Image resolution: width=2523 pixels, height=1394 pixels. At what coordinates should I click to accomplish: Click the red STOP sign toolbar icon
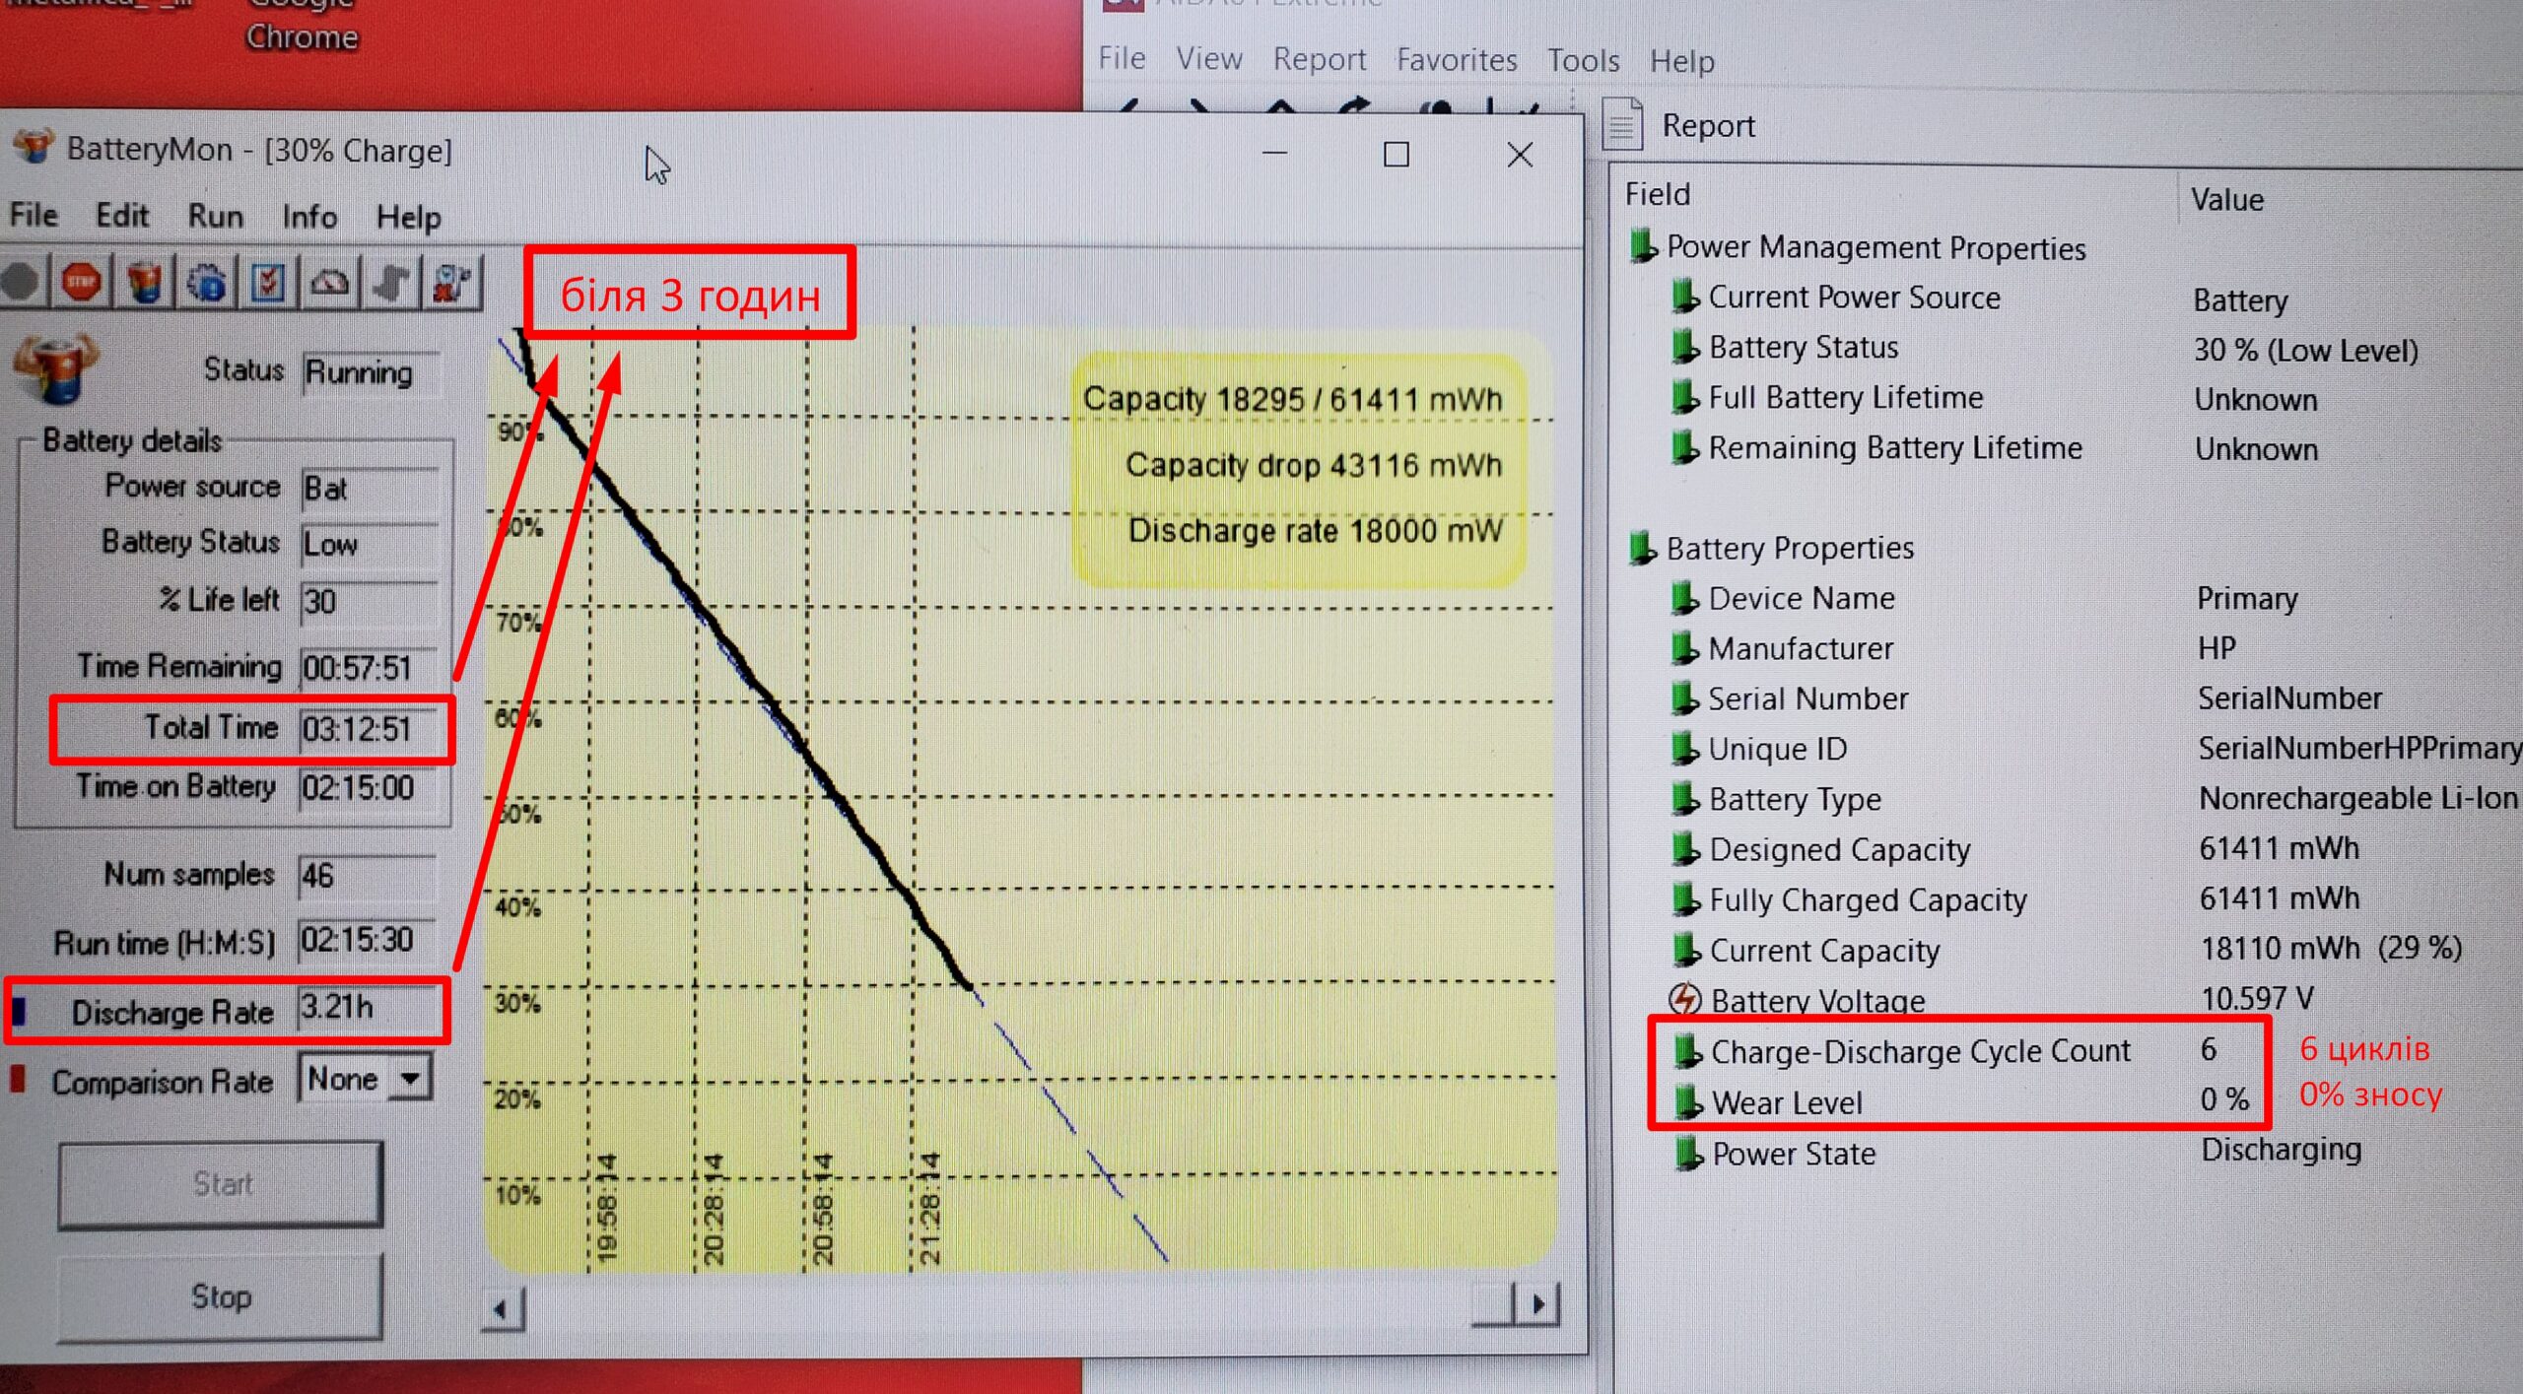[x=81, y=284]
